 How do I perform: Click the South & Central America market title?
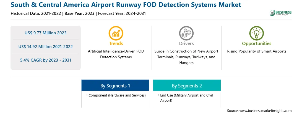(126, 5)
